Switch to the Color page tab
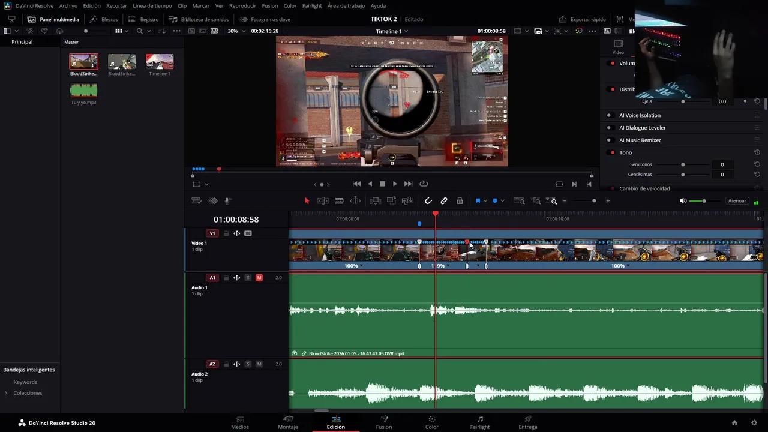The width and height of the screenshot is (768, 432). [x=432, y=423]
